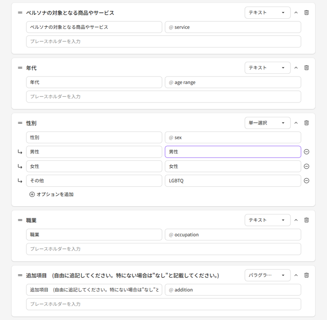
Task: Delete the 性別 field using trash icon
Action: 306,123
